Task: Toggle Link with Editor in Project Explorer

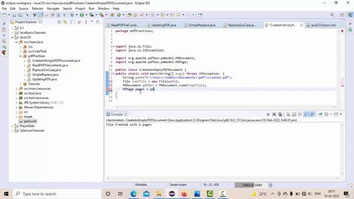Action: (65, 22)
